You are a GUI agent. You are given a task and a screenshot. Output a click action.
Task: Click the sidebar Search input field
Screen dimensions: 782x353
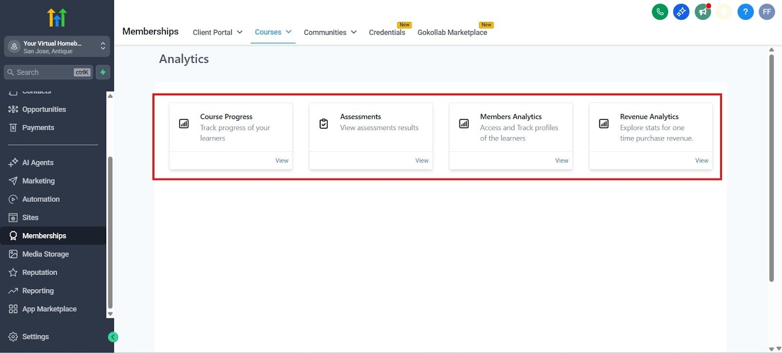(x=48, y=72)
